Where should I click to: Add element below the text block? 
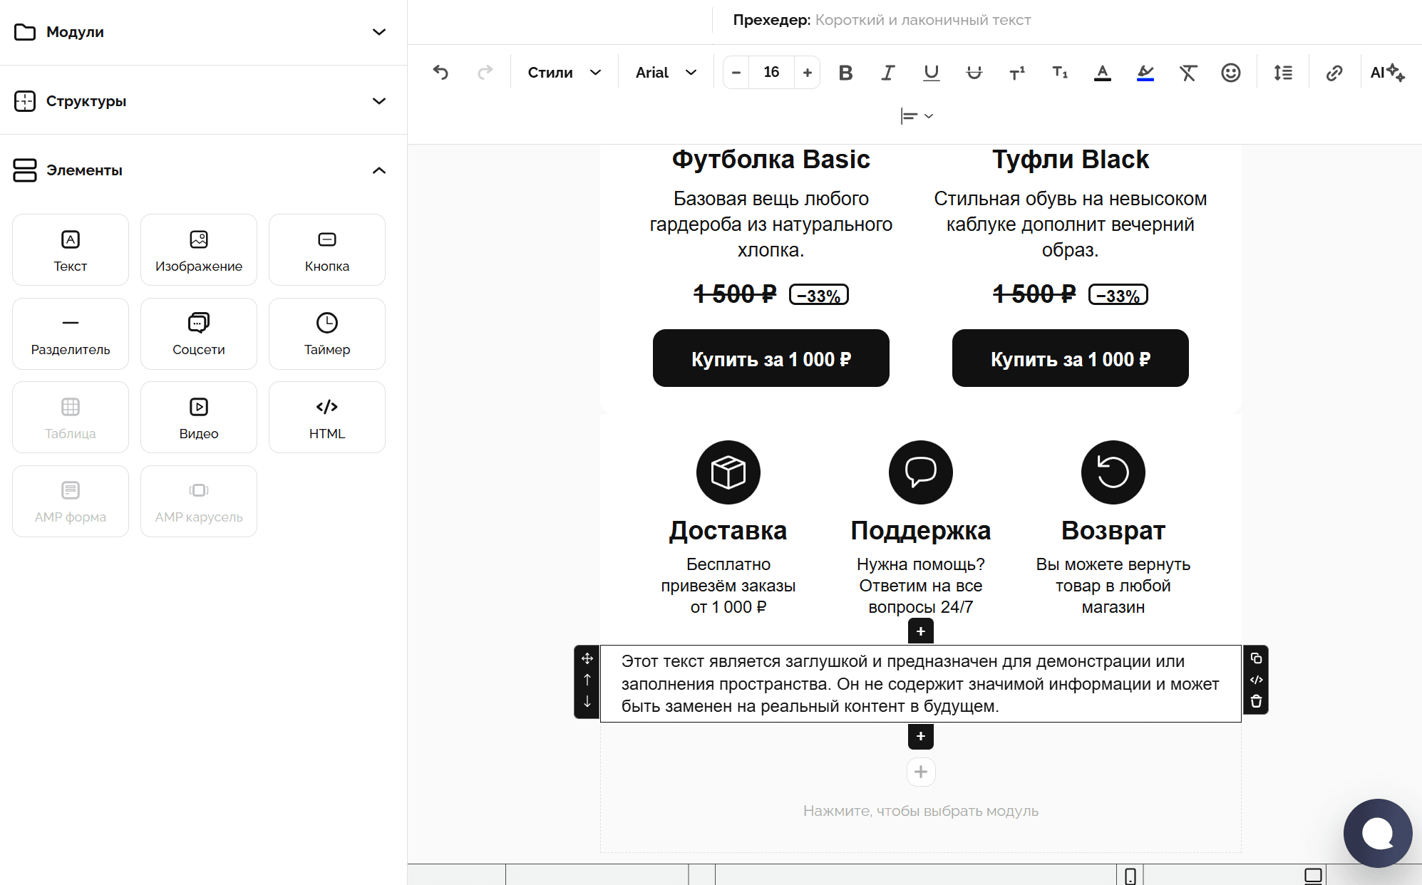tap(921, 736)
